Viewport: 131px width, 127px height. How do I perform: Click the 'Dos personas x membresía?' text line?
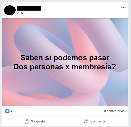coord(65,67)
